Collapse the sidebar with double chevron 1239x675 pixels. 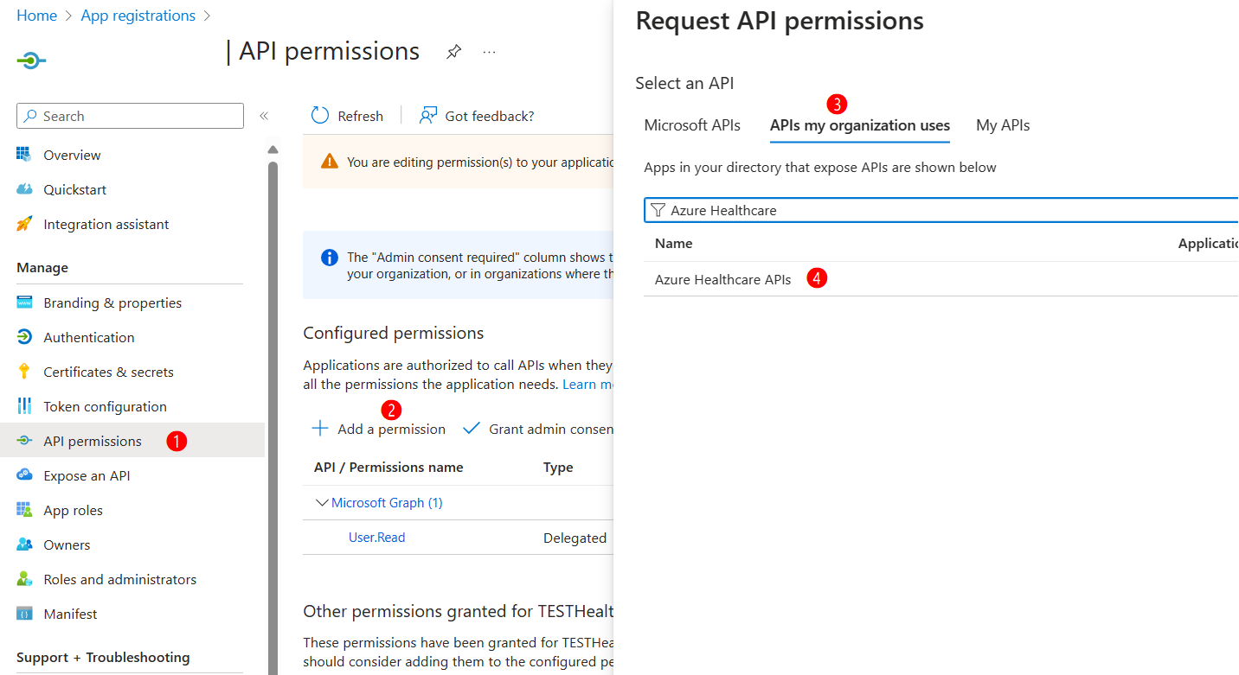coord(264,116)
